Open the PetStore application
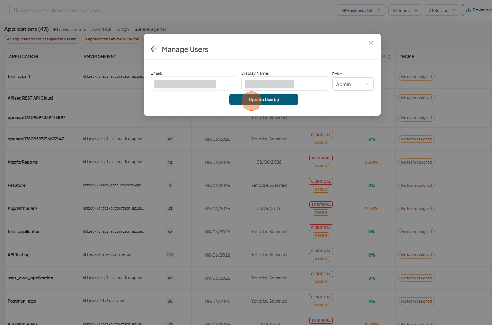The width and height of the screenshot is (492, 325). tap(17, 185)
